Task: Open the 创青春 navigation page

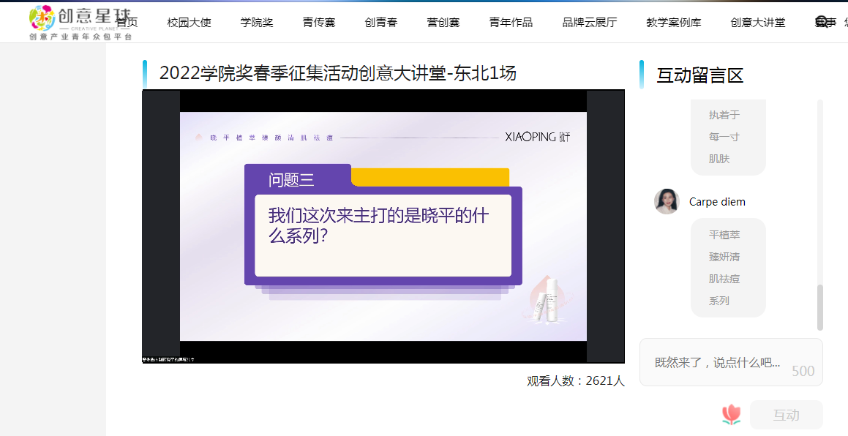Action: coord(381,22)
